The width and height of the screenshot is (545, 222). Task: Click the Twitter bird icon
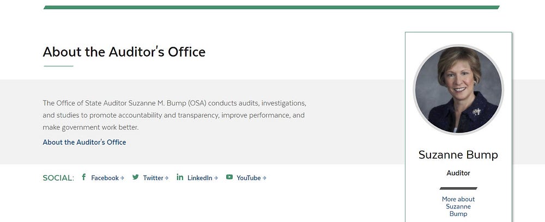pos(136,177)
